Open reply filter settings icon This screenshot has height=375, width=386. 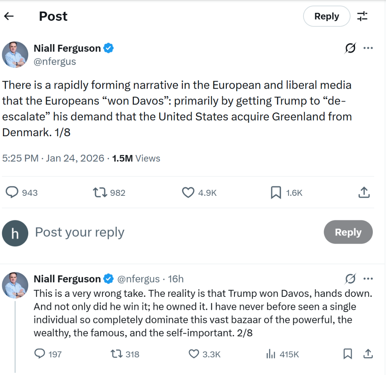[x=362, y=16]
